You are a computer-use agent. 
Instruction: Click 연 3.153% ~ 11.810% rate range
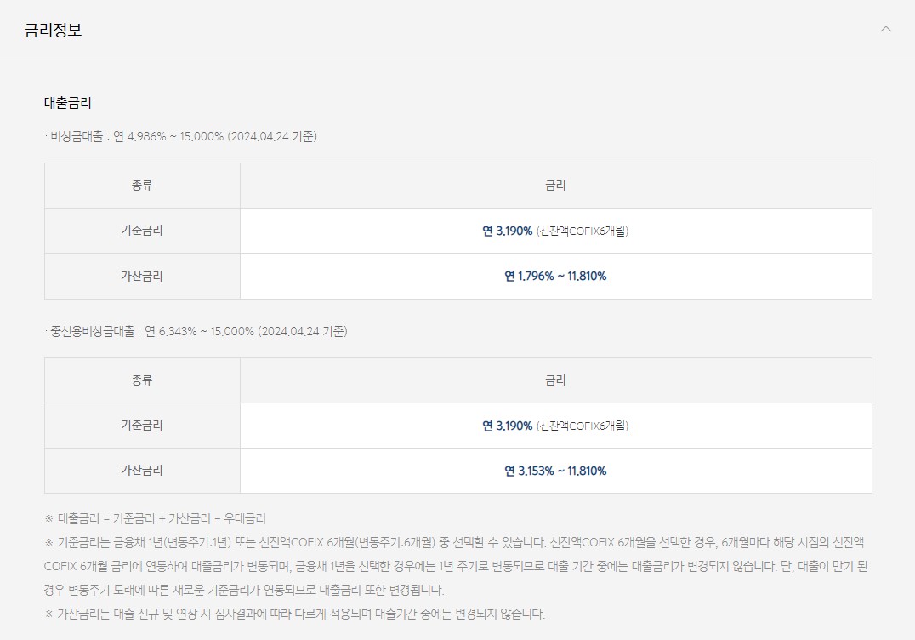pyautogui.click(x=555, y=471)
